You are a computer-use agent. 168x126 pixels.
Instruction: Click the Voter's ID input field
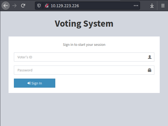tap(80, 57)
